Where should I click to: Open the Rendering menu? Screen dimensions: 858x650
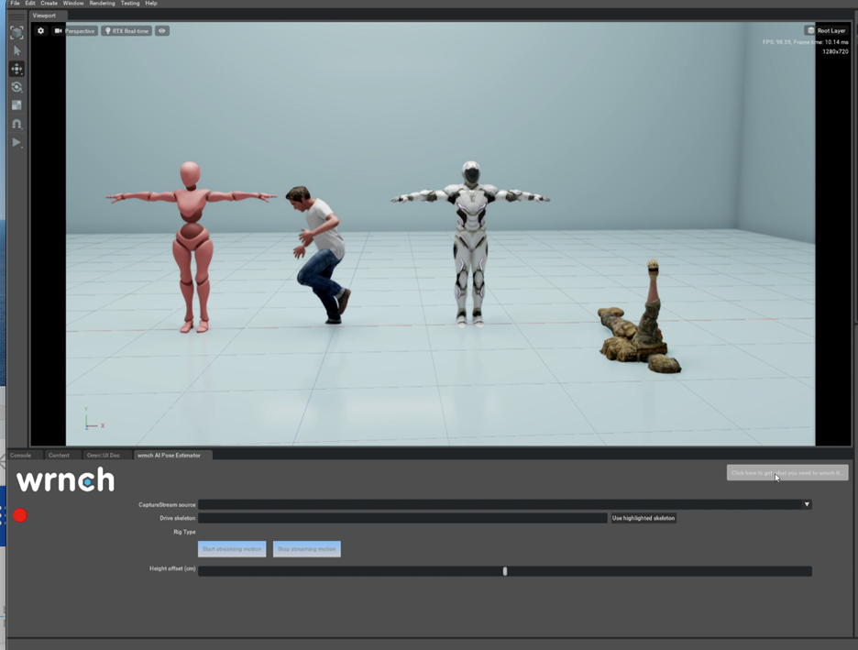(102, 4)
